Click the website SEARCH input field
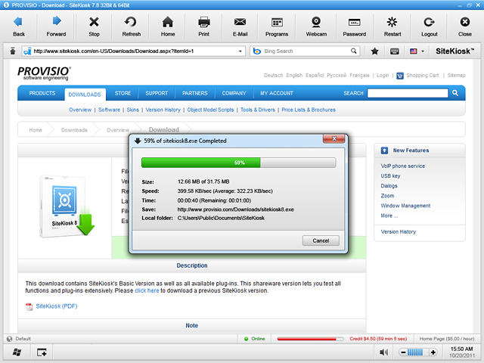 pyautogui.click(x=408, y=93)
